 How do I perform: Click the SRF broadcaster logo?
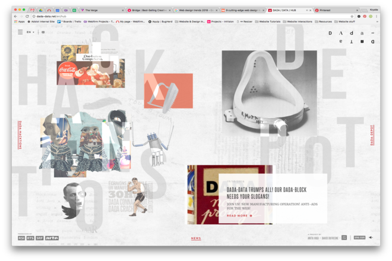pos(40,238)
